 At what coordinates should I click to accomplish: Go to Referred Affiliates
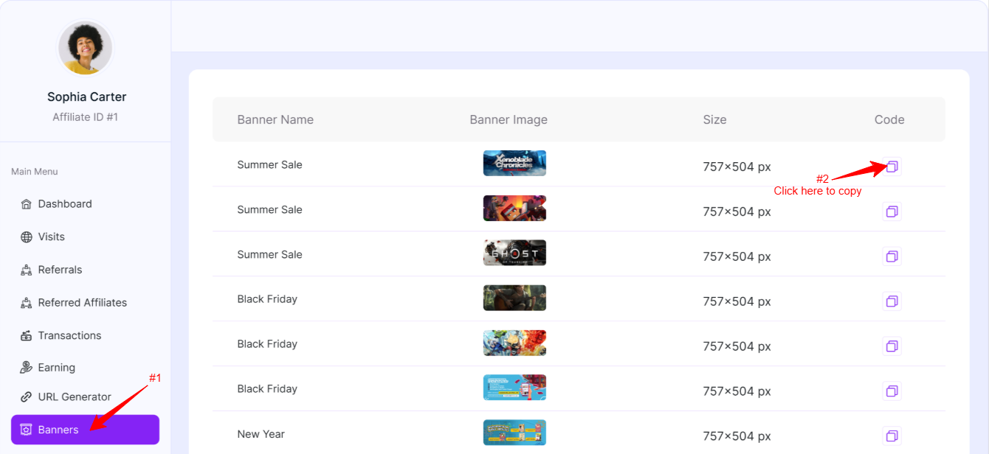pos(82,303)
